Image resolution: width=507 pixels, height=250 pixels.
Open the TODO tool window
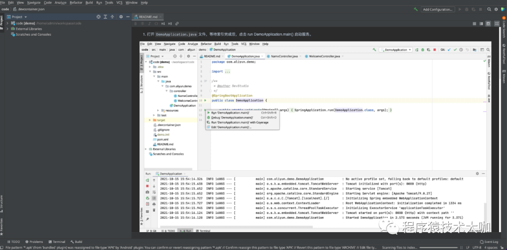[13, 242]
